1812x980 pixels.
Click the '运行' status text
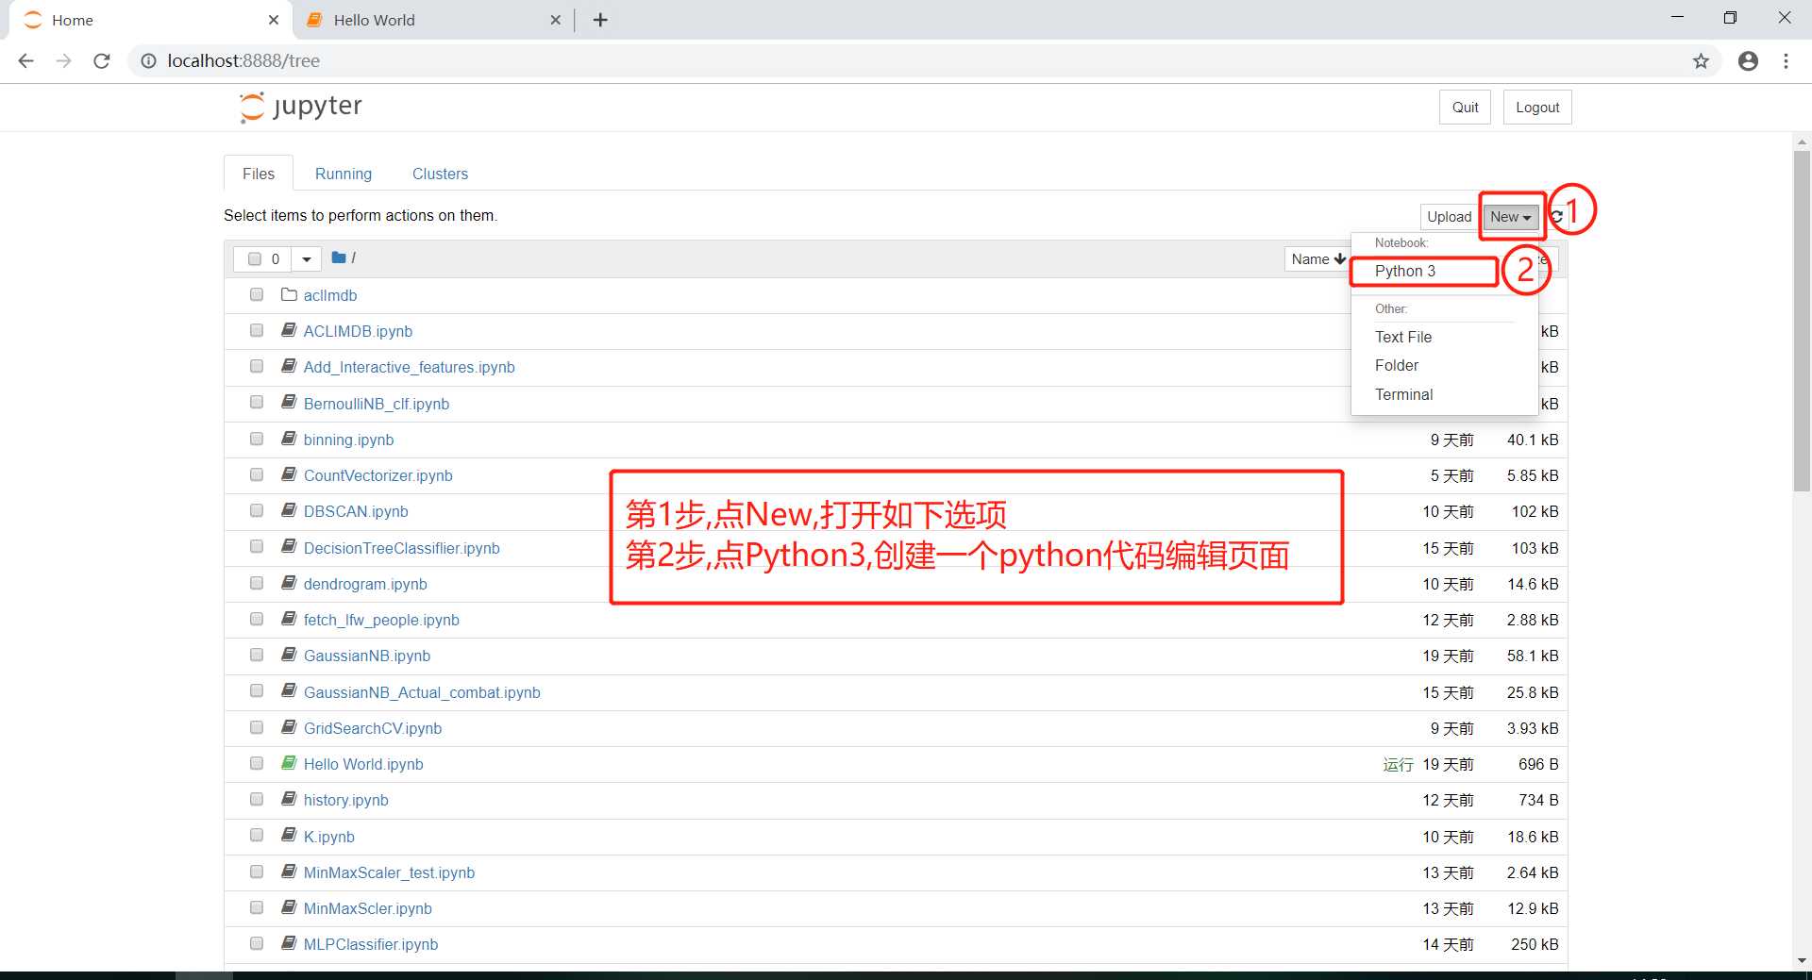[x=1398, y=764]
